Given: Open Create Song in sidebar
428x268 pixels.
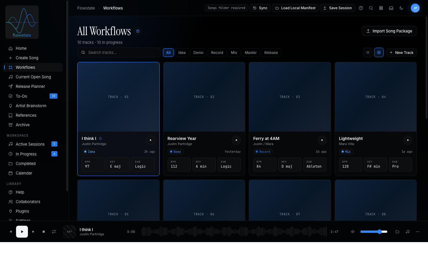Looking at the screenshot, I should 33,58.
